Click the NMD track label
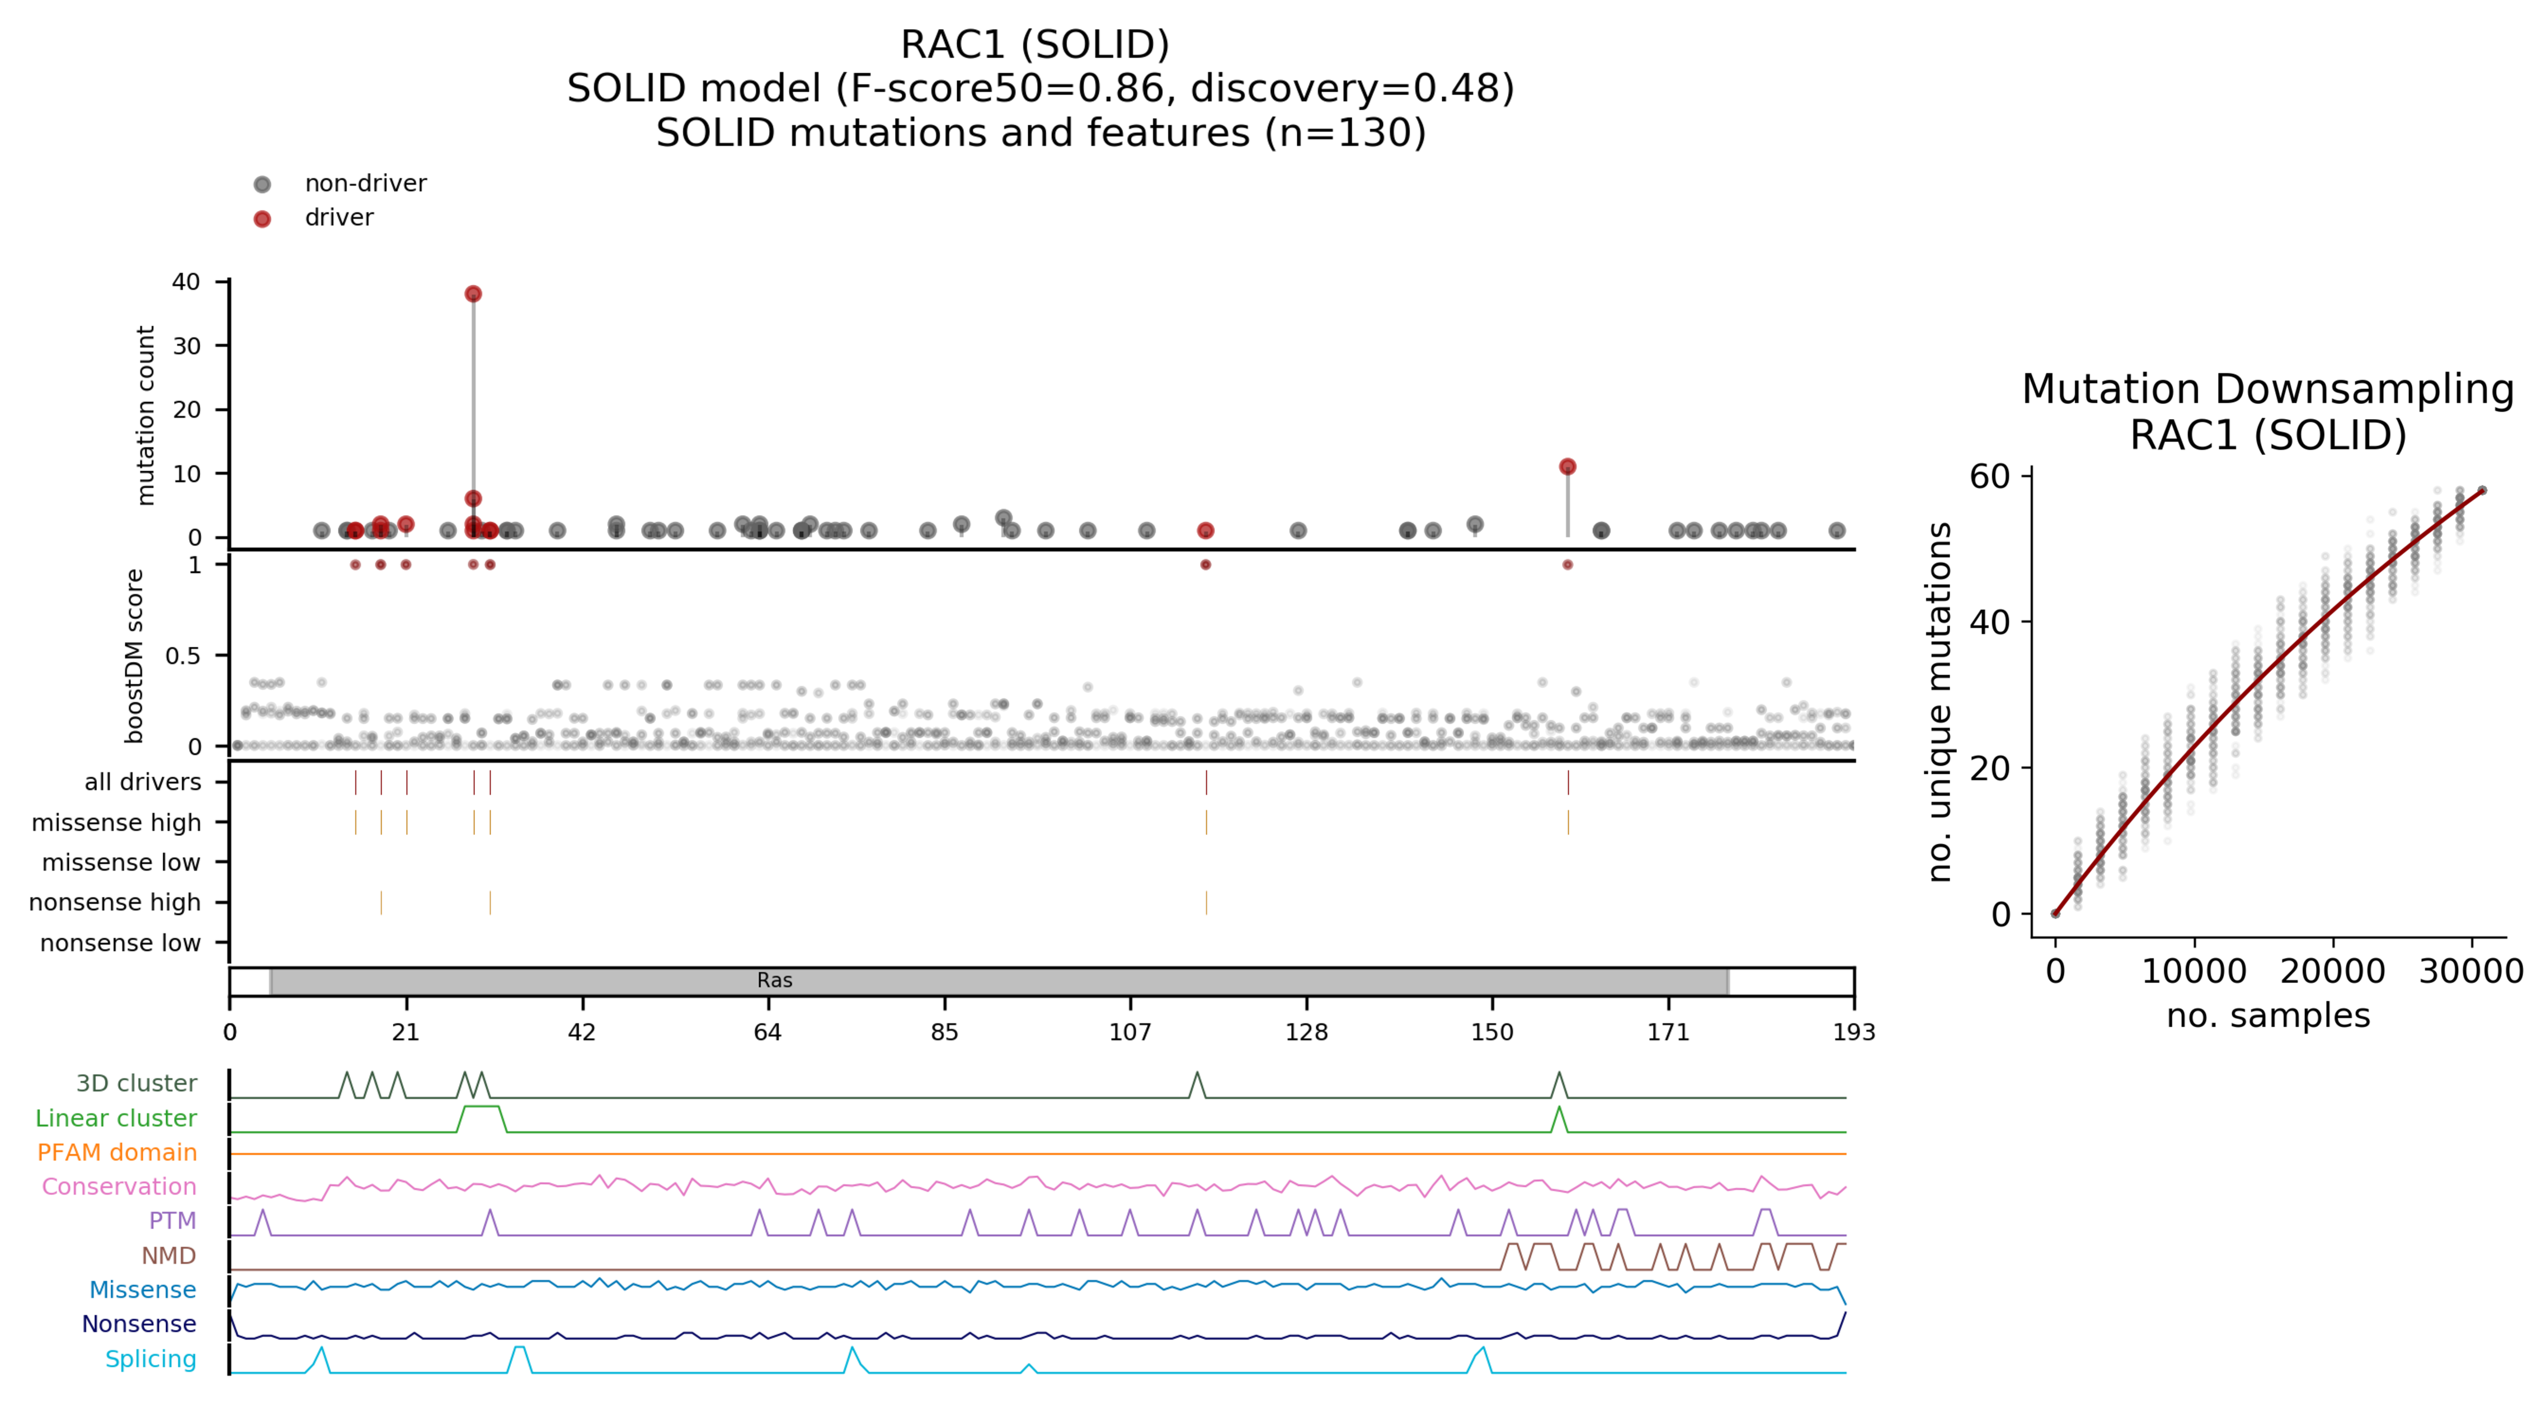The height and width of the screenshot is (1406, 2546). 168,1255
